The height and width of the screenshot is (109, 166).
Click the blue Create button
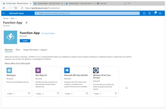pyautogui.click(x=25, y=41)
